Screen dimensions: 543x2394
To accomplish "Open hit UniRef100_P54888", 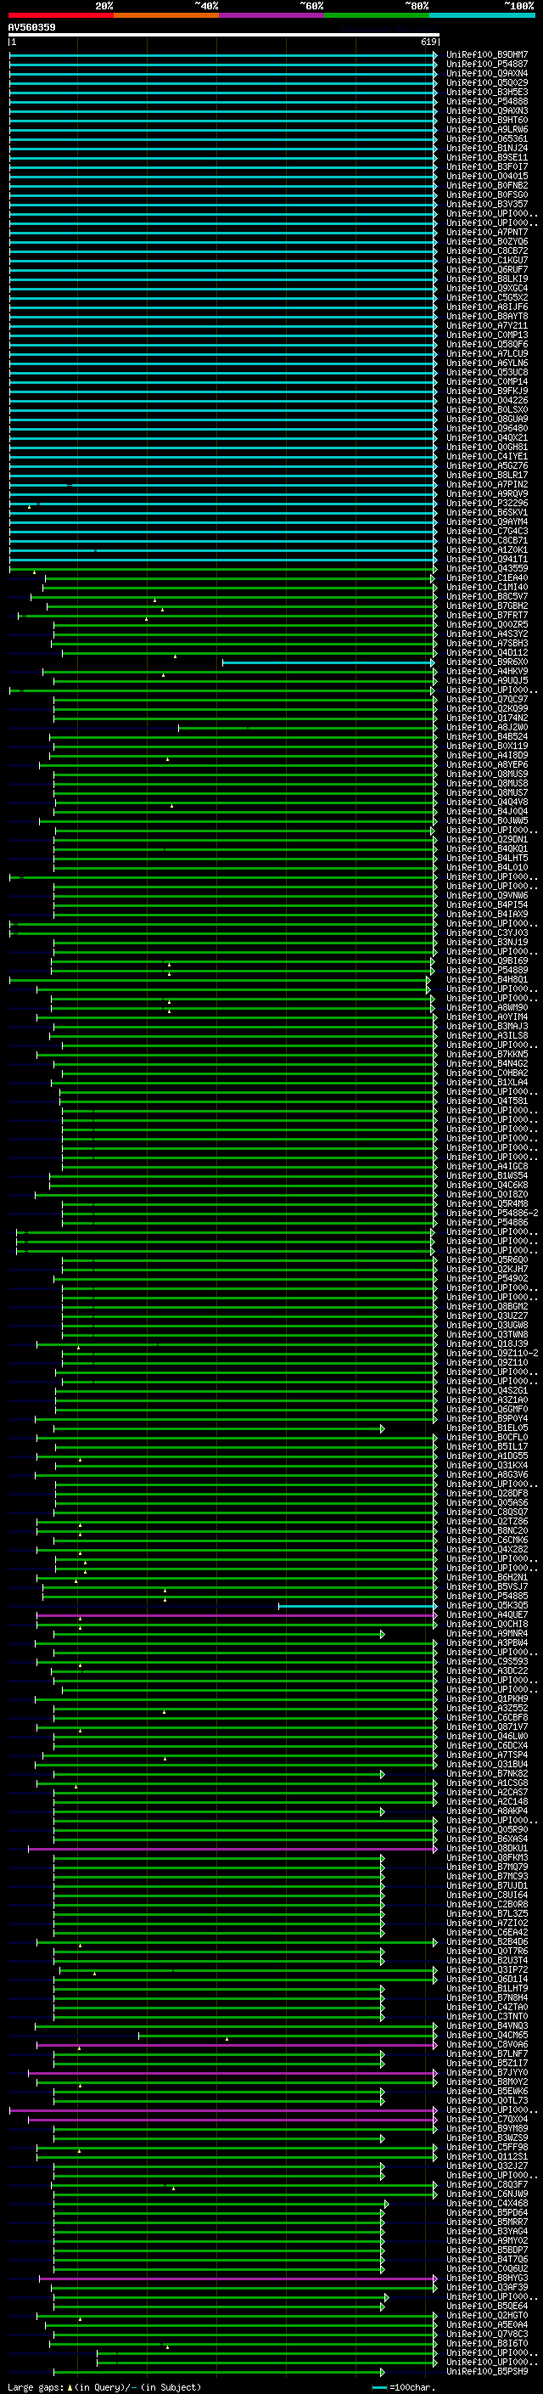I will (x=487, y=102).
